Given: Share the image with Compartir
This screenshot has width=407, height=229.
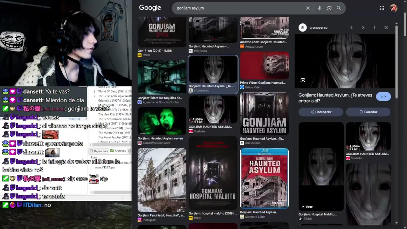Looking at the screenshot, I should [x=321, y=112].
